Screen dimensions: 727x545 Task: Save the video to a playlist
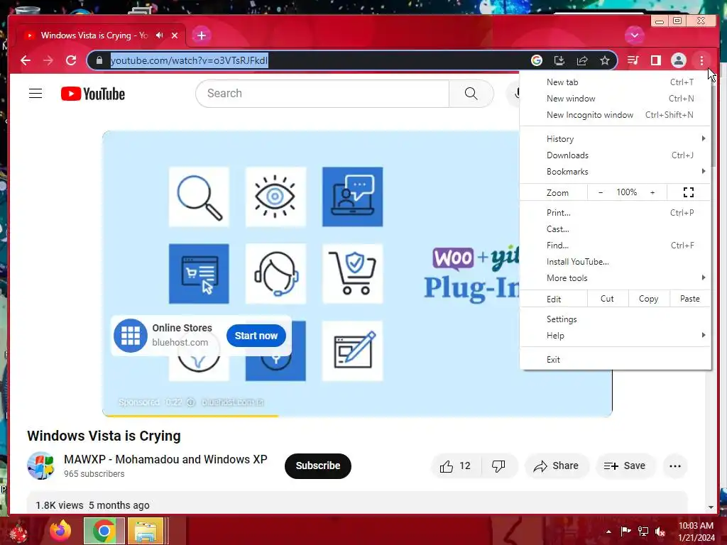click(625, 466)
